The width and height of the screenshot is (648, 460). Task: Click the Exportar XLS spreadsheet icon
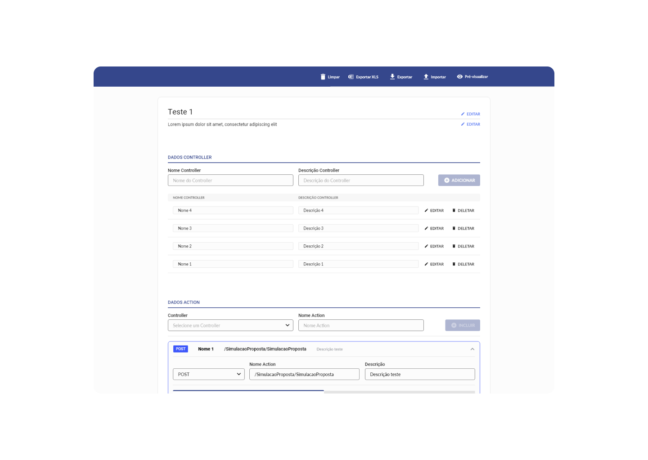(x=351, y=77)
